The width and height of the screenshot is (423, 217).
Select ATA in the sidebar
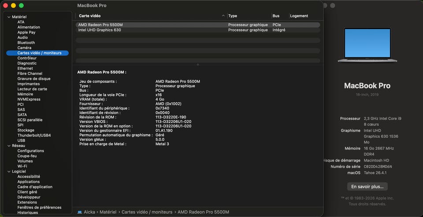pyautogui.click(x=21, y=22)
